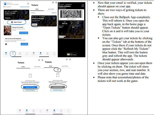Tap the location pin next to No Location
This screenshot has height=115, width=154.
(x=4, y=7)
